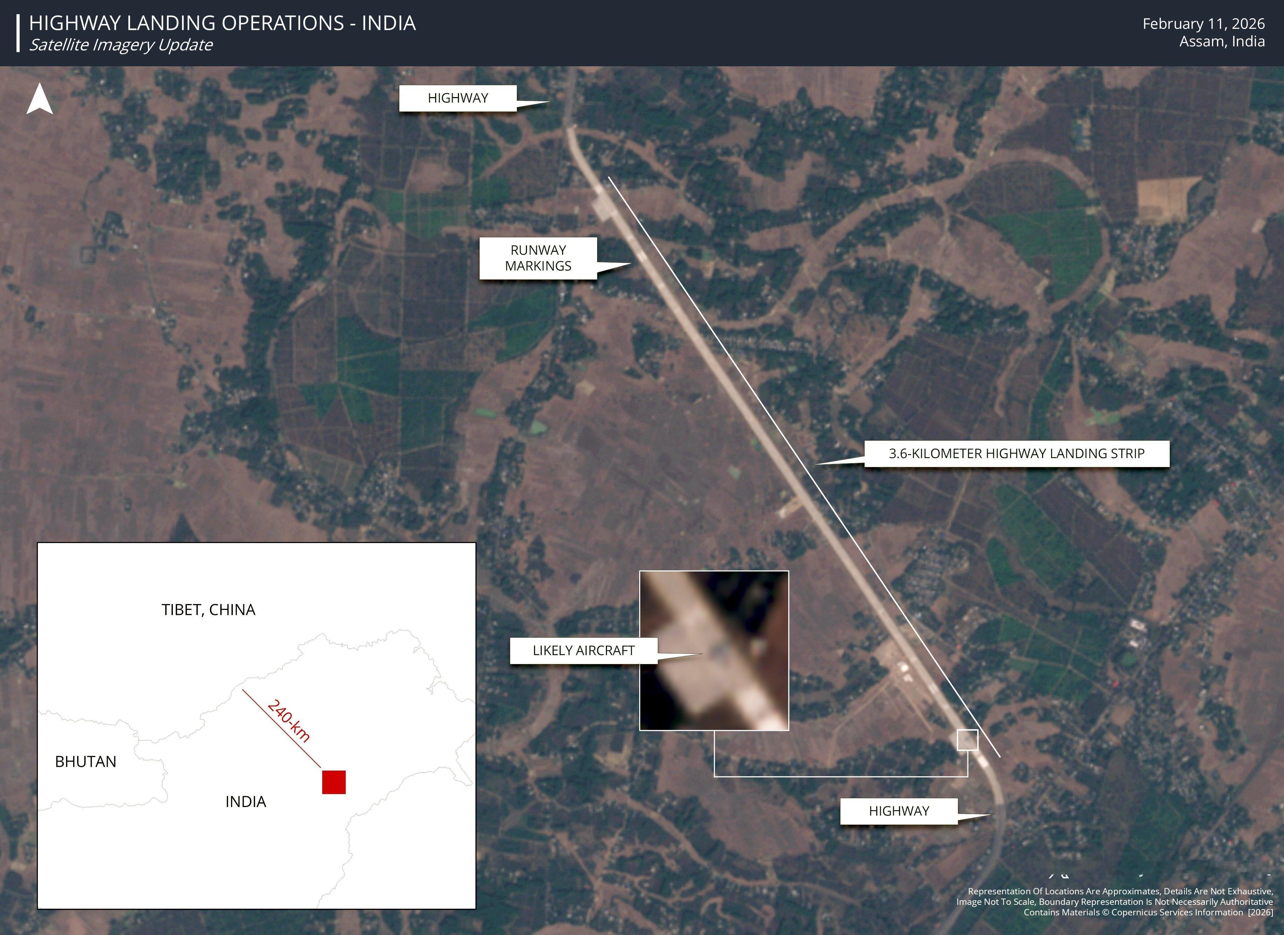
Task: Click the RUNWAY MARKINGS callout
Action: tap(538, 258)
